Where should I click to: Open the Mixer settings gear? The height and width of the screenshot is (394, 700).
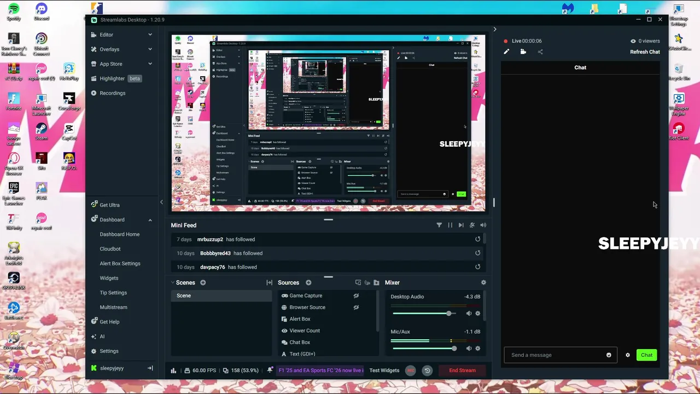(x=483, y=282)
